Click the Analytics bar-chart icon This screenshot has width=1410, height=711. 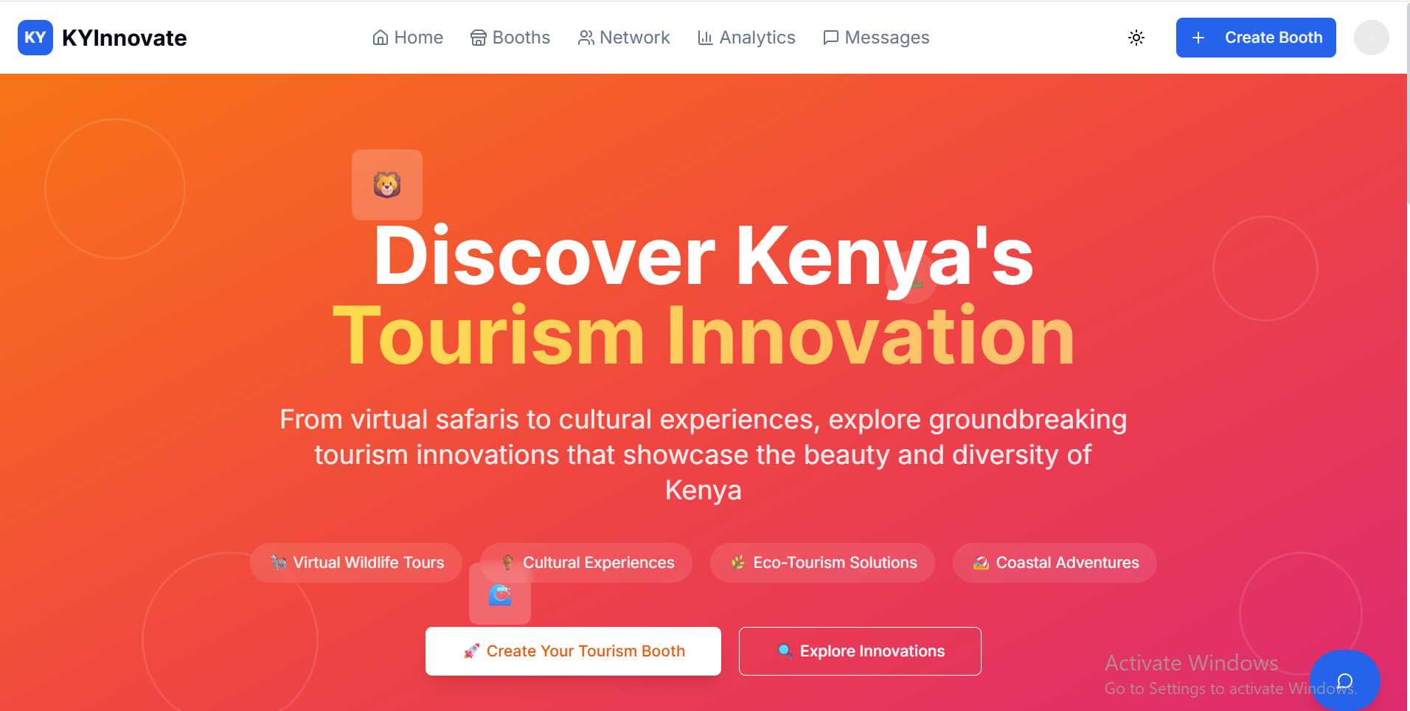(705, 37)
